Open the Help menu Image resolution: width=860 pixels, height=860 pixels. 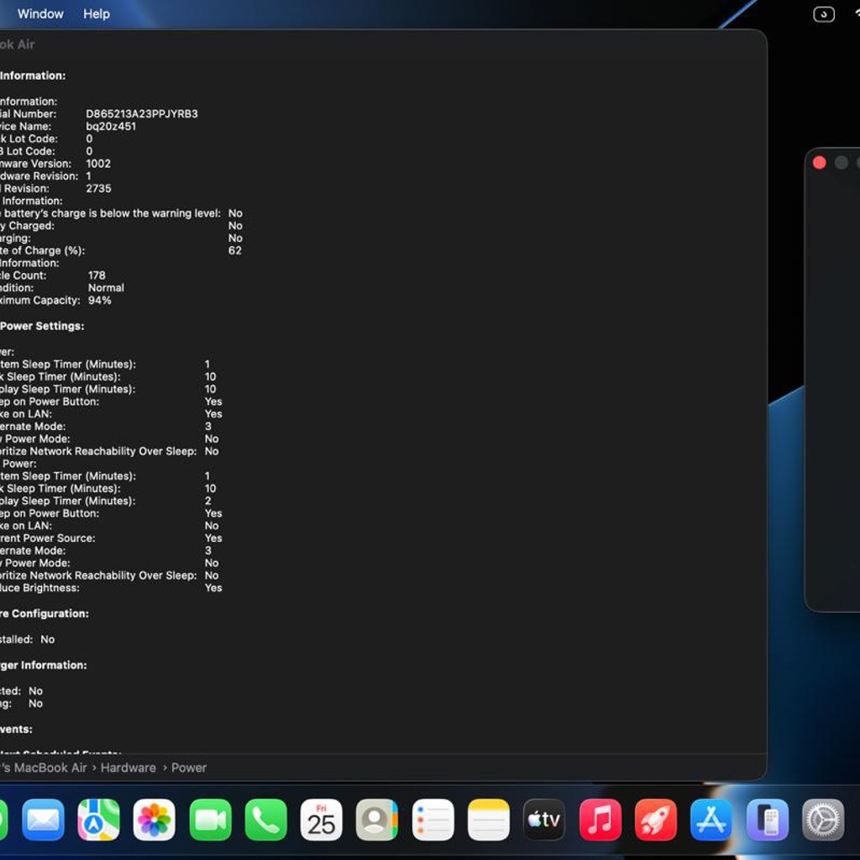click(x=97, y=13)
